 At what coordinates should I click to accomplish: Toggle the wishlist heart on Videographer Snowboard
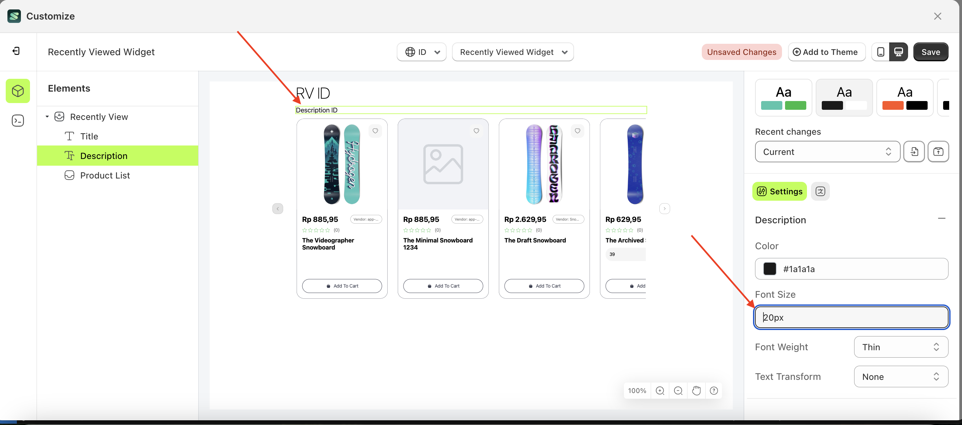pyautogui.click(x=375, y=131)
